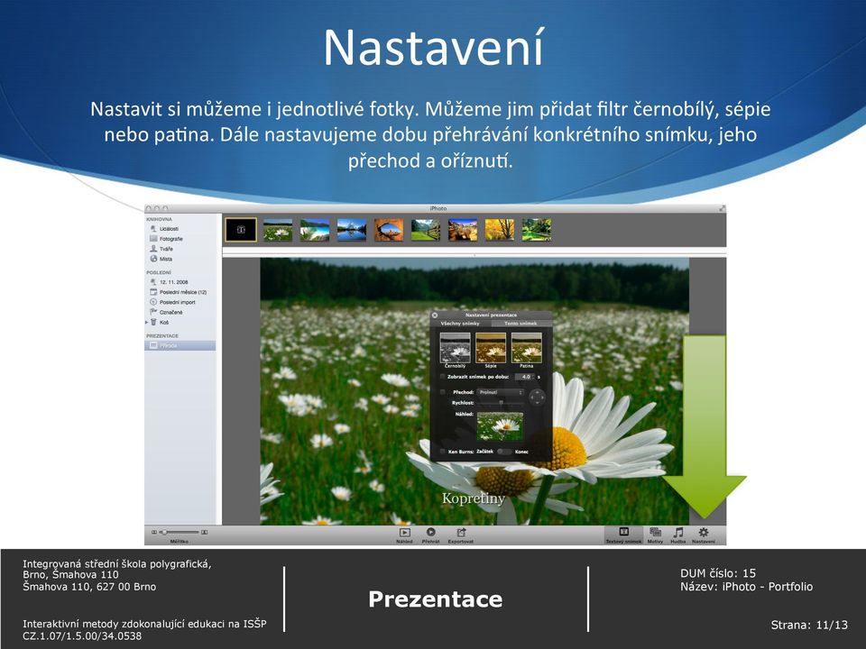
Task: Click the 4.0 seconds duration field
Action: pyautogui.click(x=525, y=377)
